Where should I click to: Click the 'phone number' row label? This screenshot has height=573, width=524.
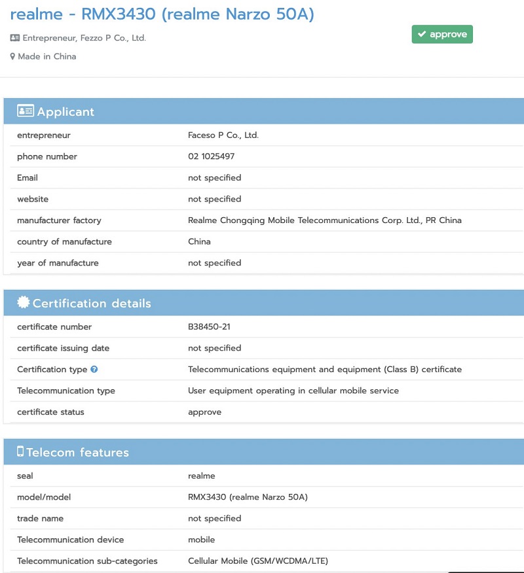[47, 157]
